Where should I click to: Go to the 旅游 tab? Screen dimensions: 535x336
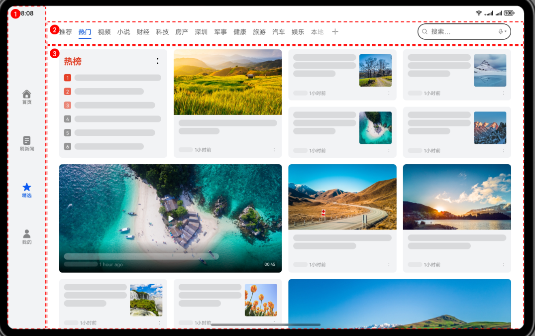pyautogui.click(x=259, y=32)
